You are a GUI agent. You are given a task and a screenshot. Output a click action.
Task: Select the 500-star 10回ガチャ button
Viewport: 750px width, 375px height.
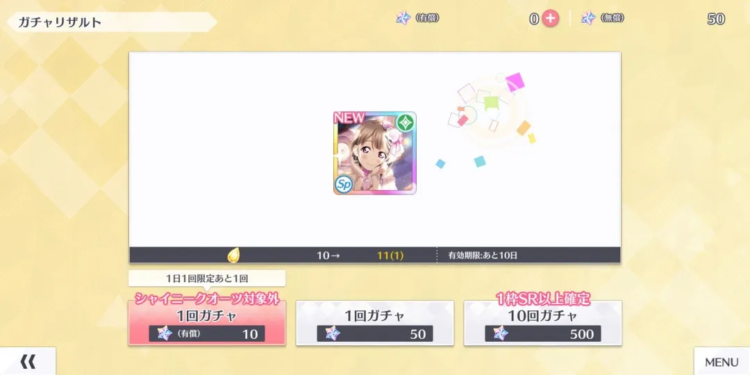[x=543, y=323]
